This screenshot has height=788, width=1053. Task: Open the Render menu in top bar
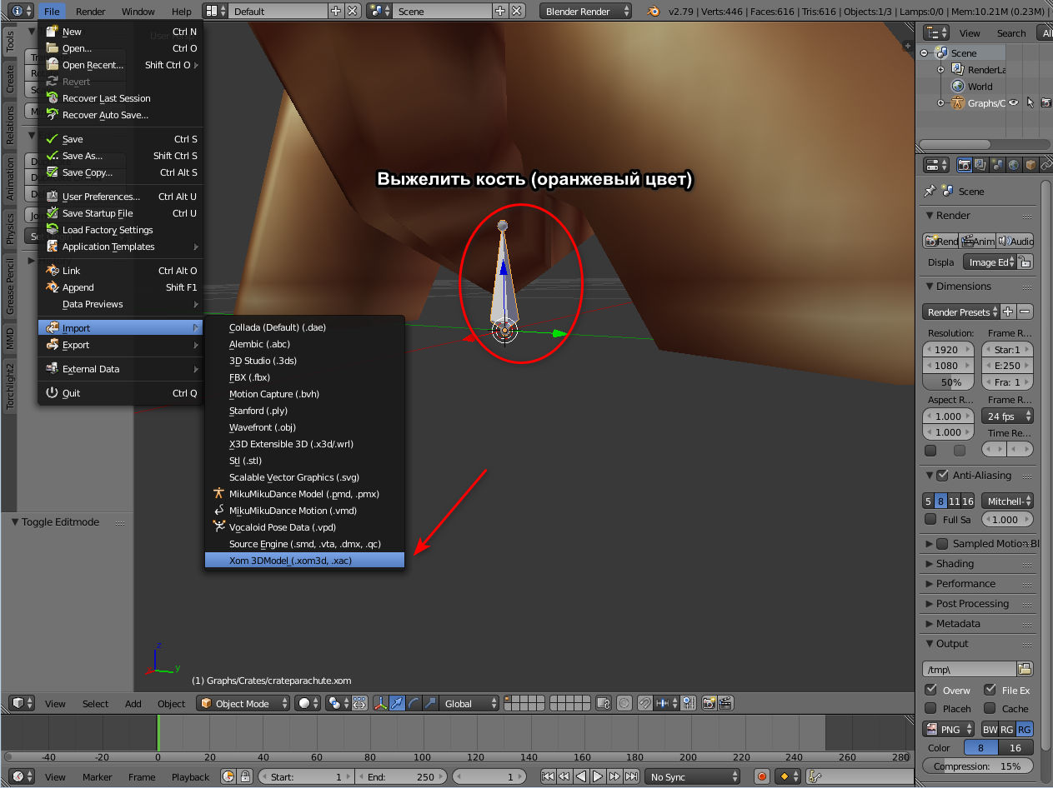point(90,11)
